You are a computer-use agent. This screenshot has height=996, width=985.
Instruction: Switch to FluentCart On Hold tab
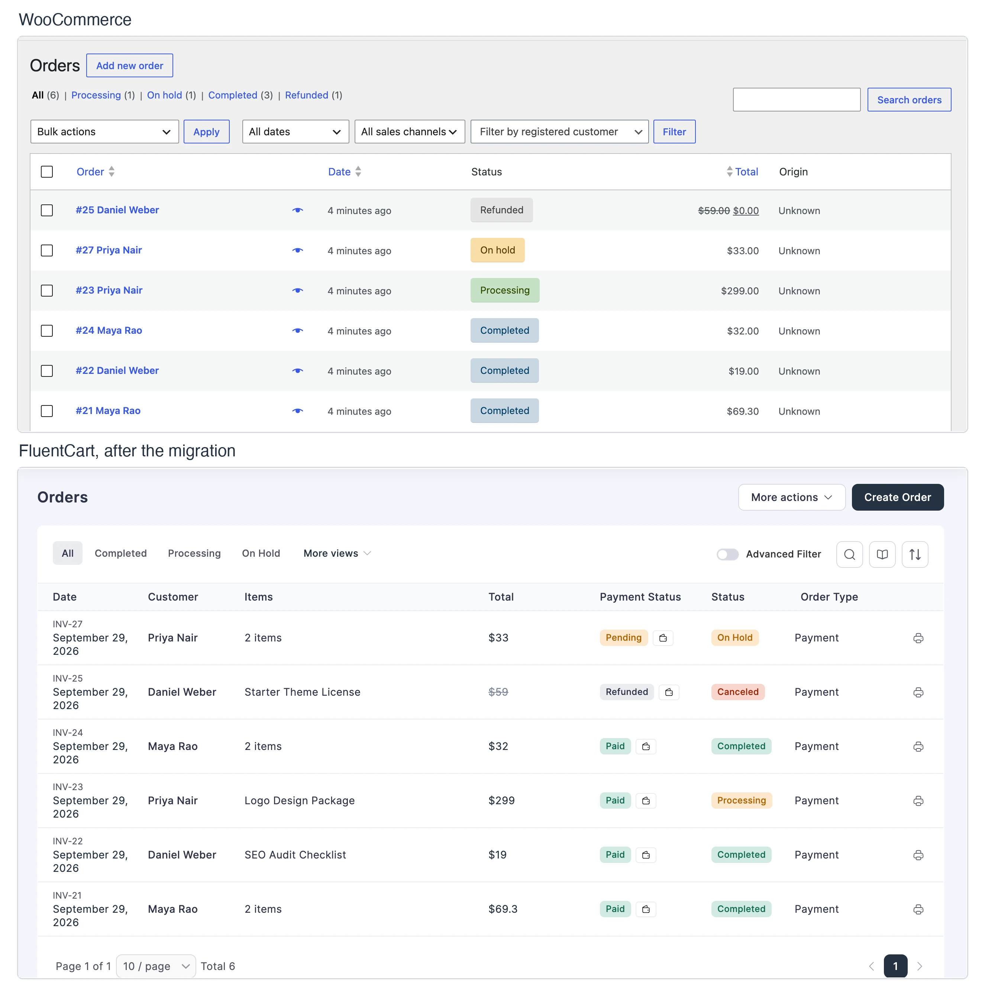261,553
